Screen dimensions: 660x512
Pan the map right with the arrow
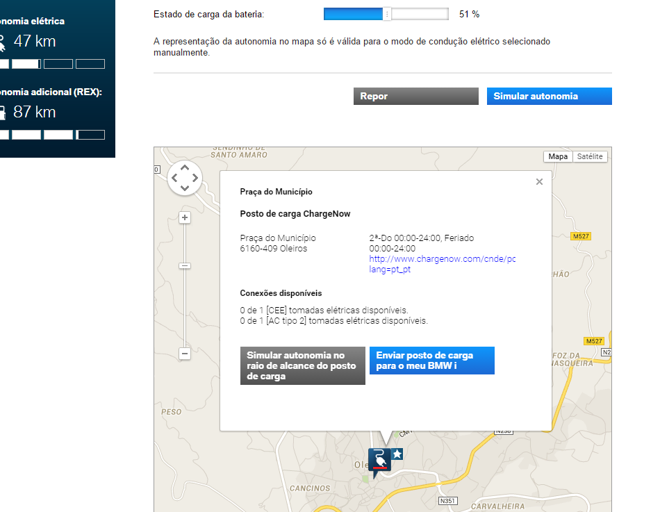pyautogui.click(x=195, y=178)
